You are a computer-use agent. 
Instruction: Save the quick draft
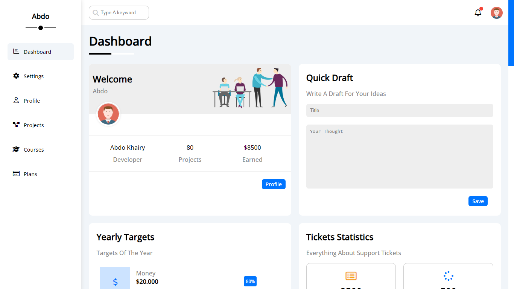(x=478, y=201)
